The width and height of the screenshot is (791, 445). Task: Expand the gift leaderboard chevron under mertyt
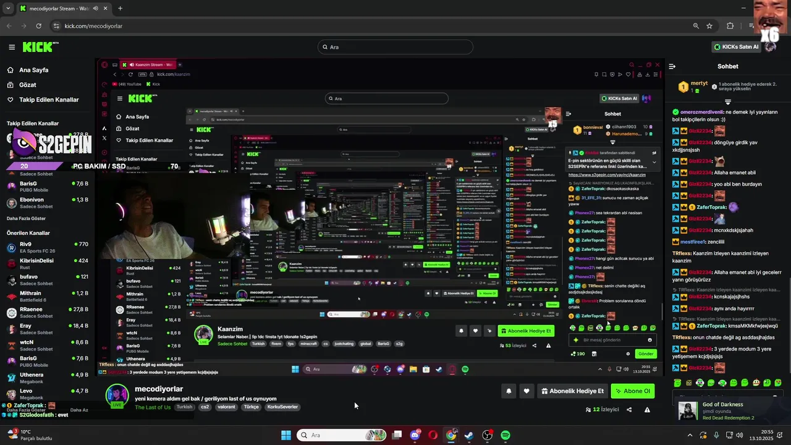pos(728,102)
